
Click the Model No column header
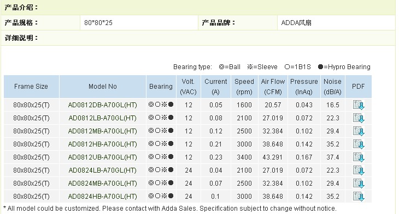tap(103, 87)
